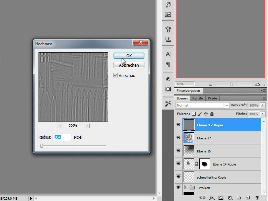This screenshot has width=268, height=201.
Task: Hide the wolken group
Action: coord(178,187)
